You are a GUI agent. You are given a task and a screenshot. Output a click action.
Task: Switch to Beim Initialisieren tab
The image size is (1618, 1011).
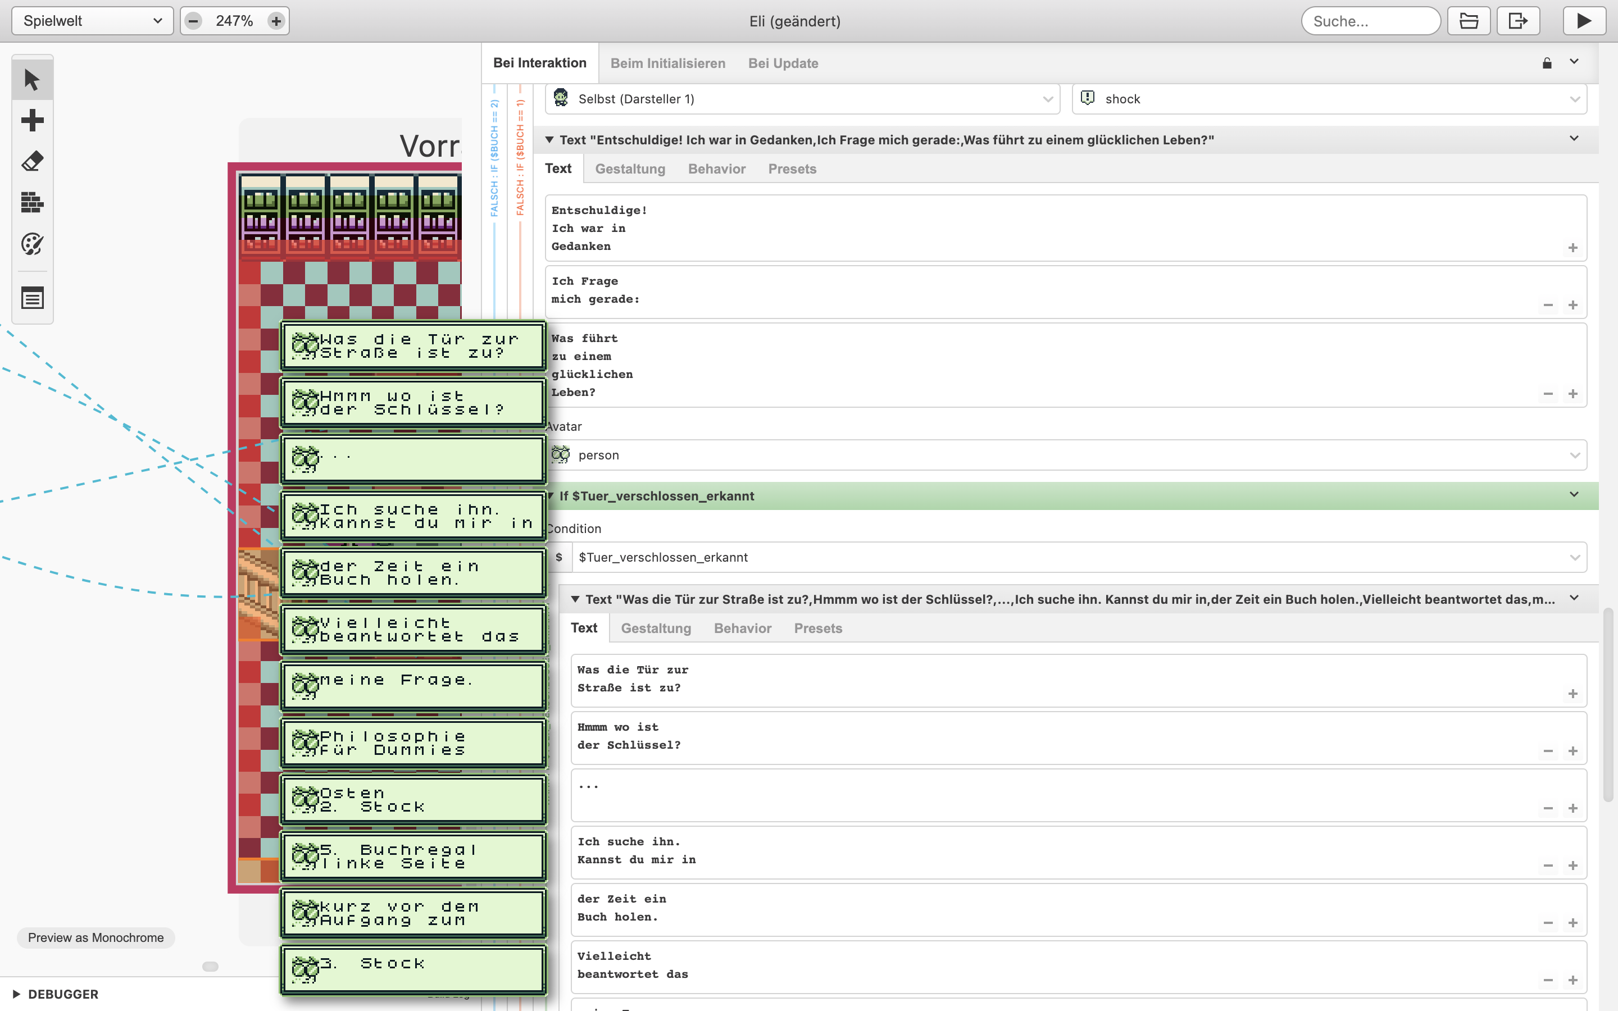[x=667, y=63]
